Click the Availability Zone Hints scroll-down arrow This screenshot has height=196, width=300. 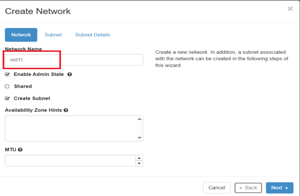(x=140, y=138)
